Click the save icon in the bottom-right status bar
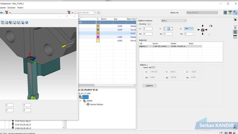This screenshot has height=134, width=238. point(226,133)
